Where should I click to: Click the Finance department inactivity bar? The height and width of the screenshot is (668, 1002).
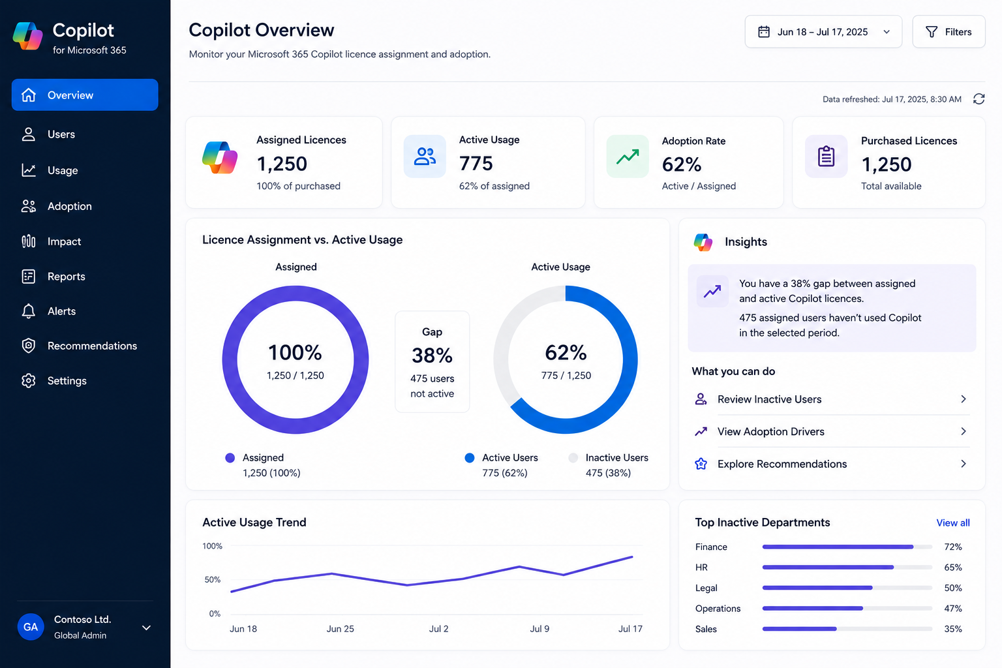point(847,547)
